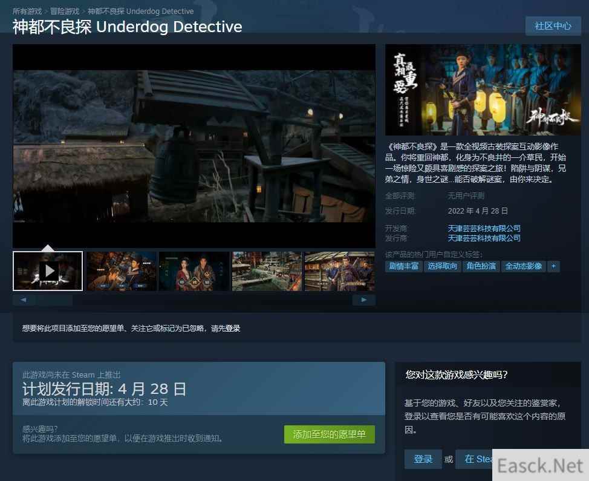Click 离此游戏计划的解锁时间还有大约: 10 天 text
Image resolution: width=589 pixels, height=481 pixels.
(95, 402)
